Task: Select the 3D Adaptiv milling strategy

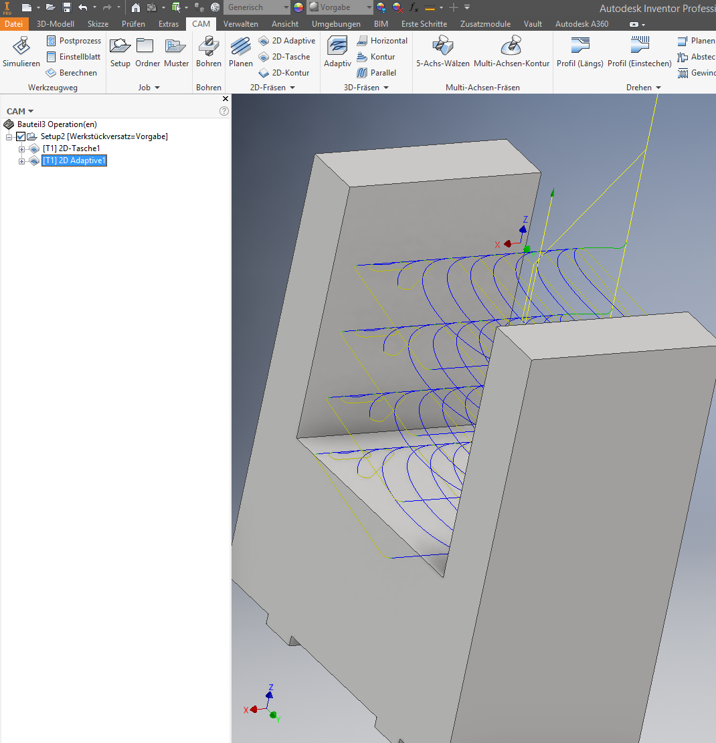Action: 338,51
